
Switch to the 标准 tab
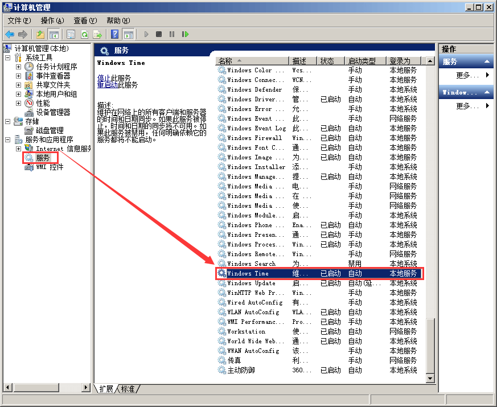click(128, 389)
